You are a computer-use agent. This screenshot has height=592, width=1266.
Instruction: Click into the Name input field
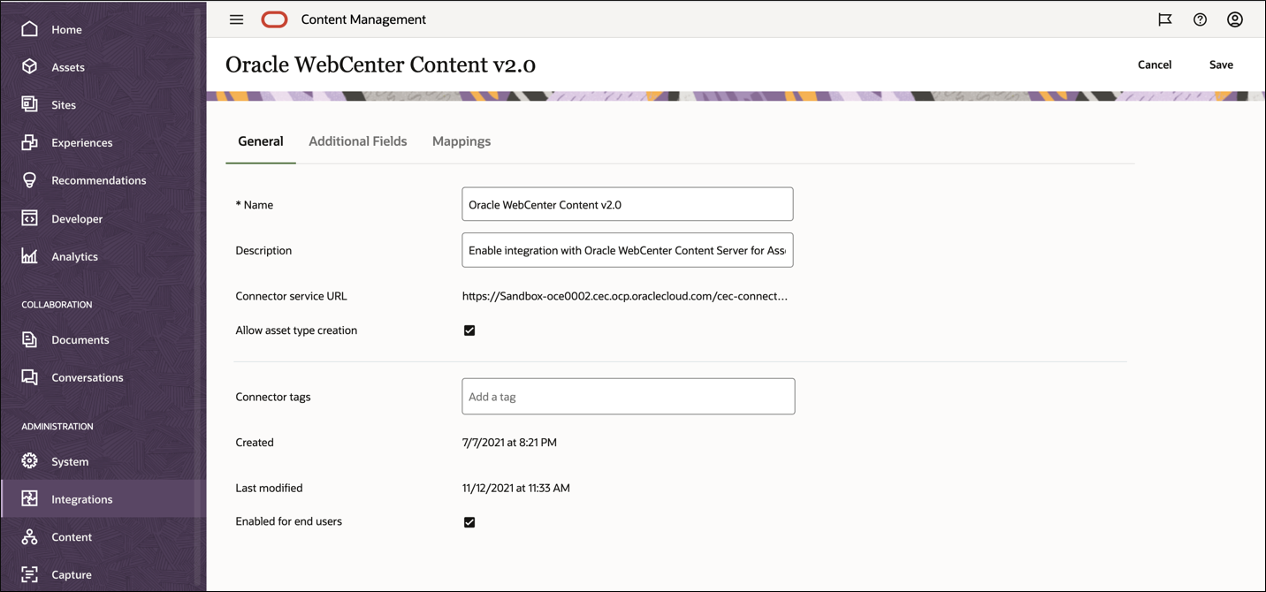[628, 204]
